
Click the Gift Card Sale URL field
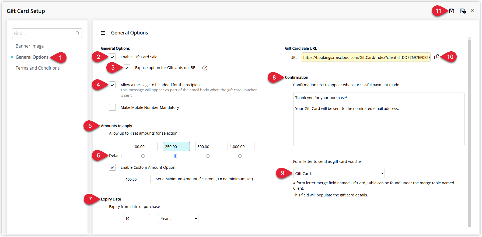pyautogui.click(x=366, y=57)
